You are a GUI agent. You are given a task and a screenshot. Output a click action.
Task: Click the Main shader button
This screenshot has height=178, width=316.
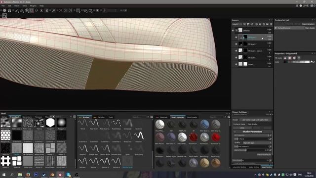tap(310, 28)
